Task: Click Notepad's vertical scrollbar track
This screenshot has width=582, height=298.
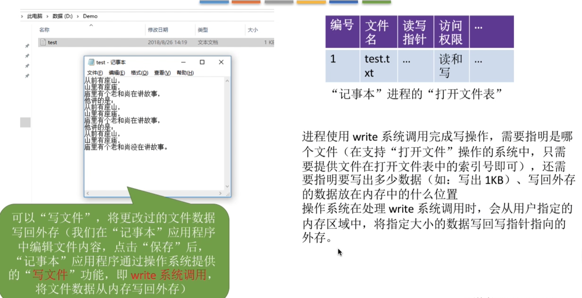Action: pyautogui.click(x=227, y=134)
